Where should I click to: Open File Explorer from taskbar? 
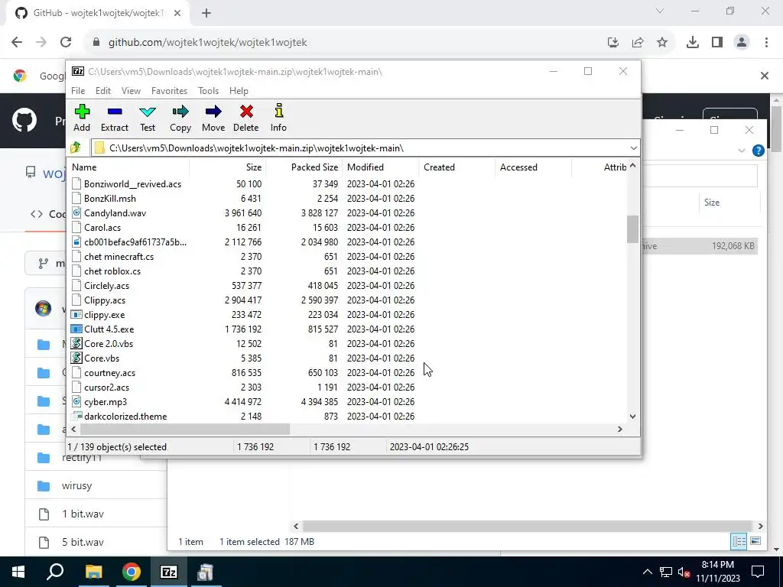[93, 572]
